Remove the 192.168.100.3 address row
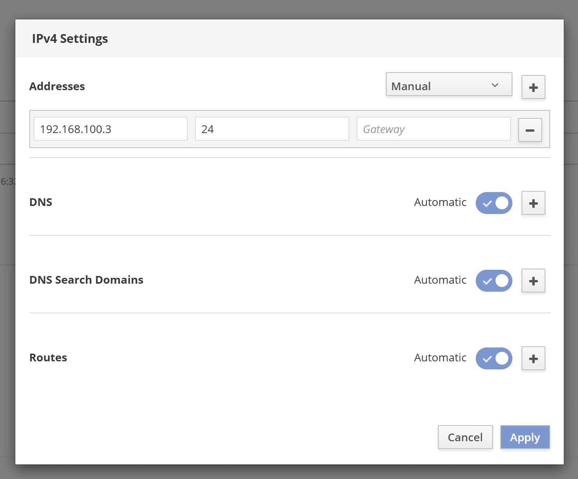 point(530,130)
